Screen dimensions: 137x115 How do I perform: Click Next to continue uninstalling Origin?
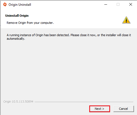pyautogui.click(x=100, y=109)
